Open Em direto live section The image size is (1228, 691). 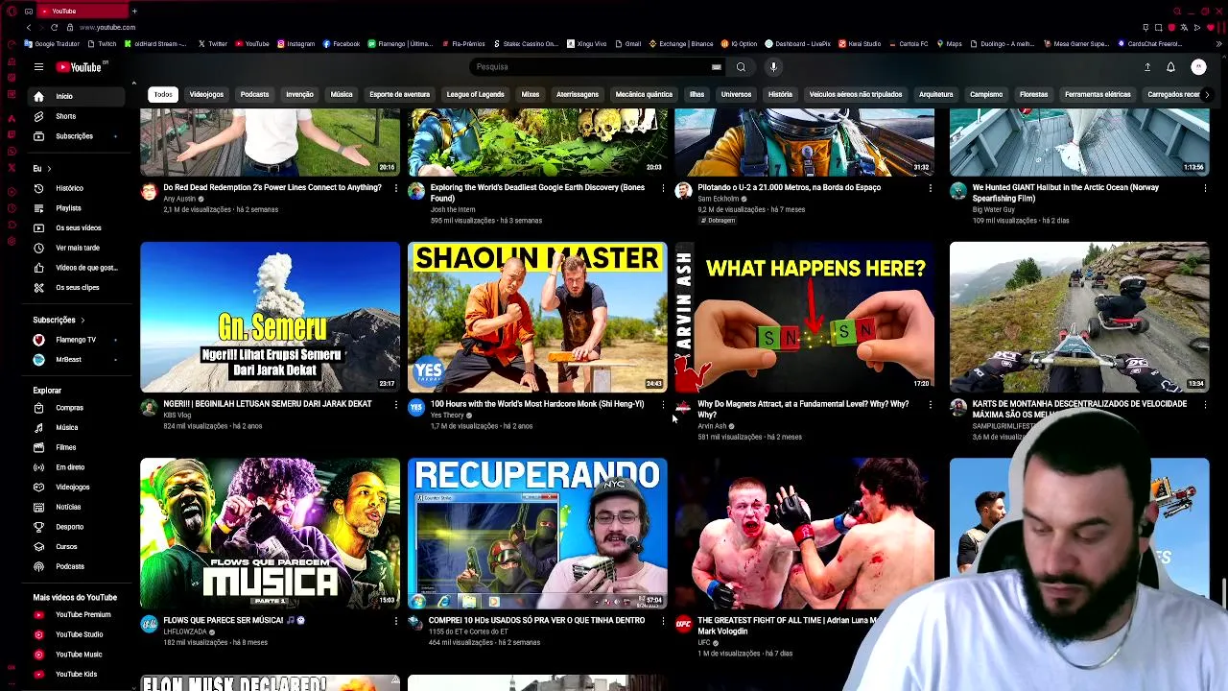coord(77,467)
